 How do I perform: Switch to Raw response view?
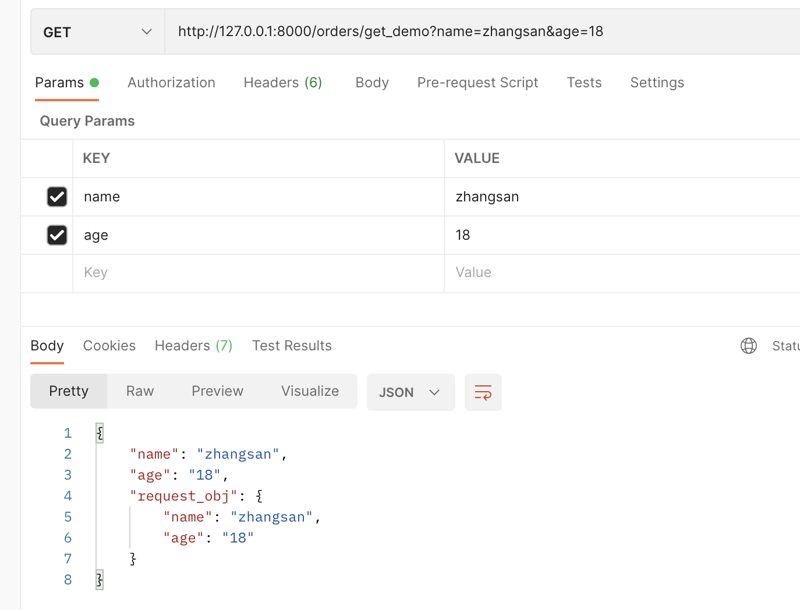point(139,391)
